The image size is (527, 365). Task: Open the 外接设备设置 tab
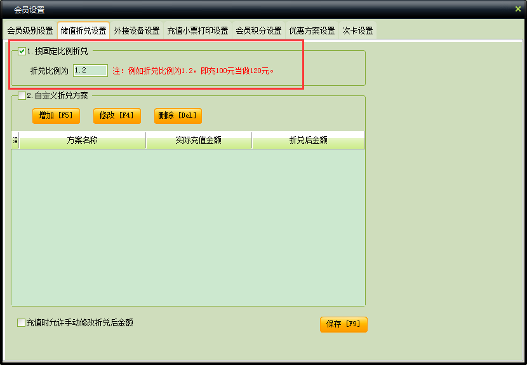(x=137, y=31)
